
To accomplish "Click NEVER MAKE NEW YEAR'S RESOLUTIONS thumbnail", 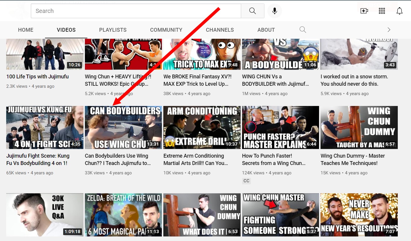I will [359, 215].
